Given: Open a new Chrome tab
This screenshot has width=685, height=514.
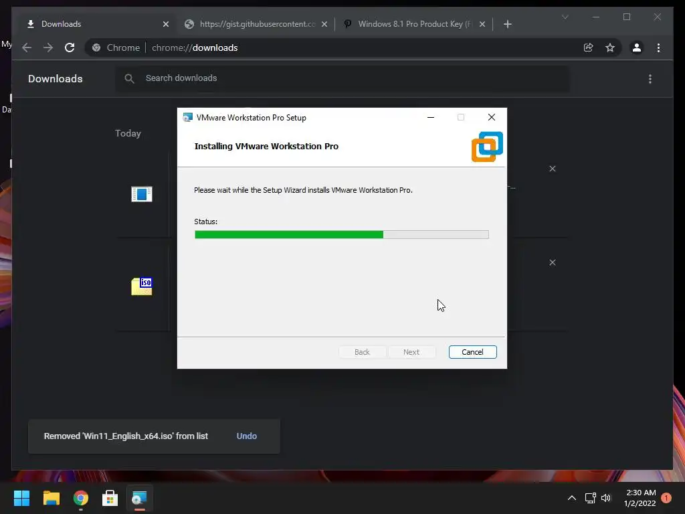Looking at the screenshot, I should (x=507, y=24).
